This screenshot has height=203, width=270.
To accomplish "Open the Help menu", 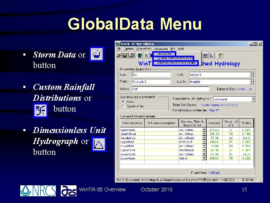I will (181, 49).
